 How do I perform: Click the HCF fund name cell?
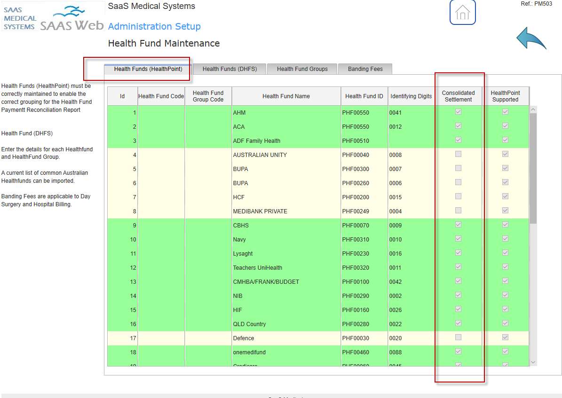(286, 197)
